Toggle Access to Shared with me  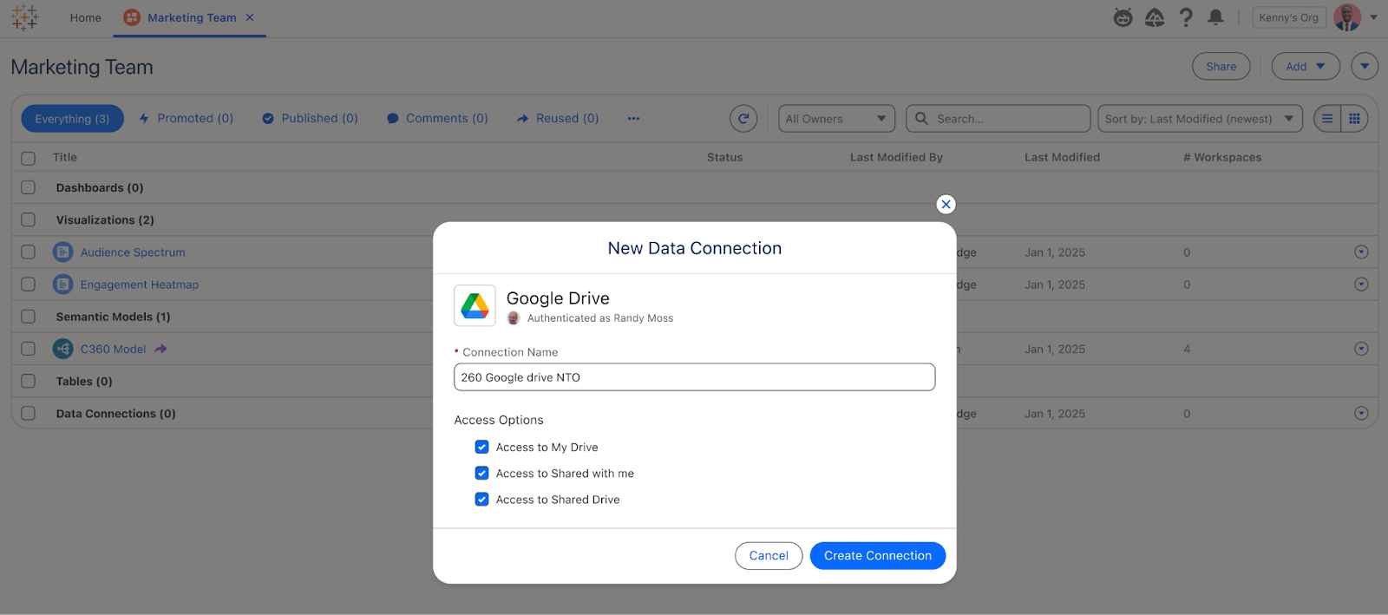(482, 474)
